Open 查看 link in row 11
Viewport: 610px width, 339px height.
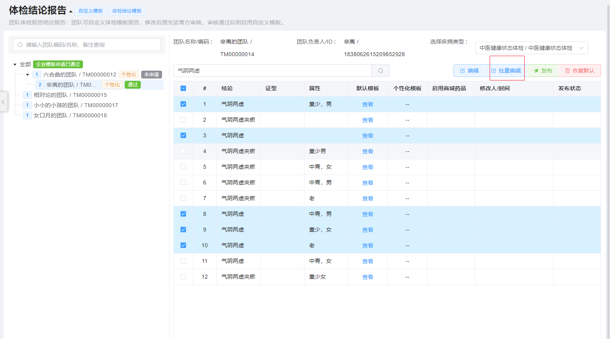(x=368, y=261)
